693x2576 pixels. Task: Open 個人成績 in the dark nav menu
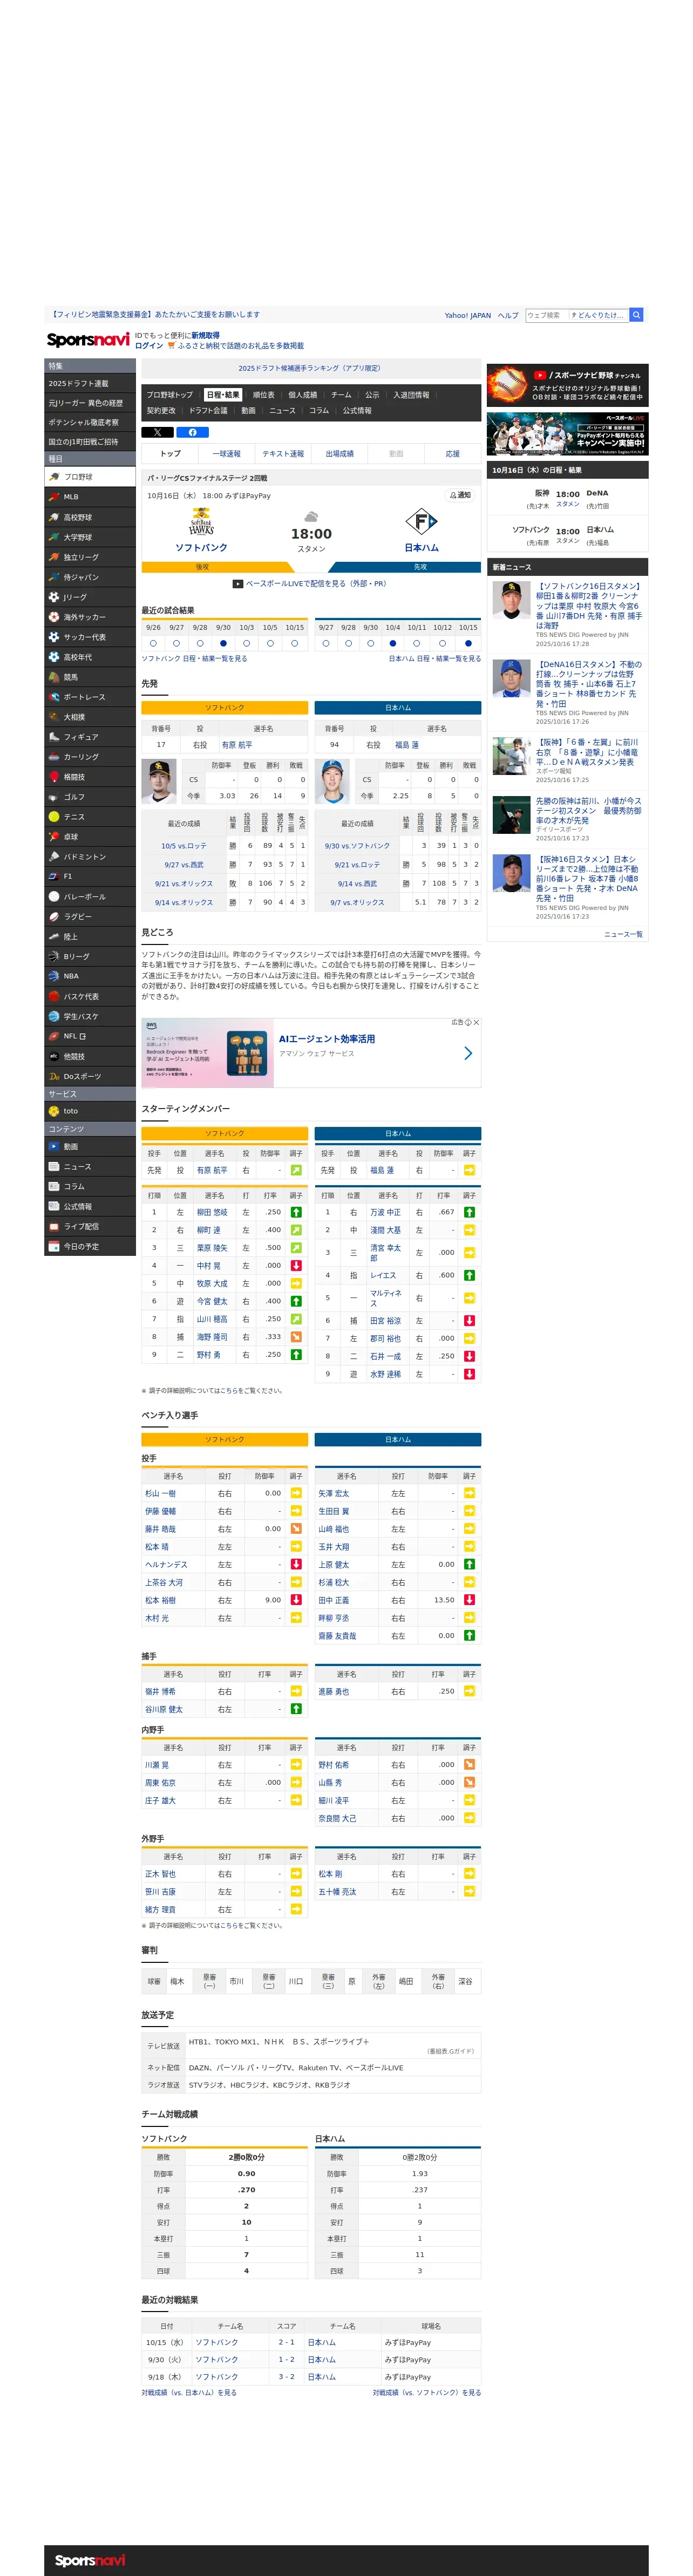click(x=303, y=395)
